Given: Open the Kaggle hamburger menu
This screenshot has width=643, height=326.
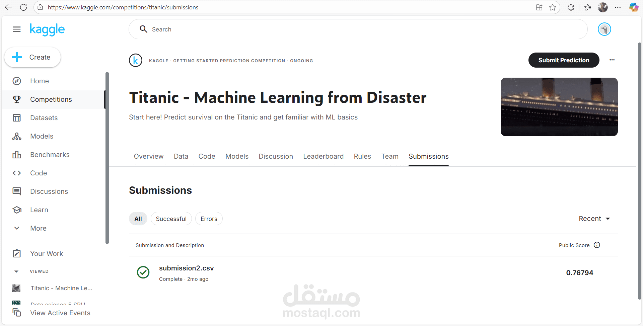Looking at the screenshot, I should tap(16, 29).
